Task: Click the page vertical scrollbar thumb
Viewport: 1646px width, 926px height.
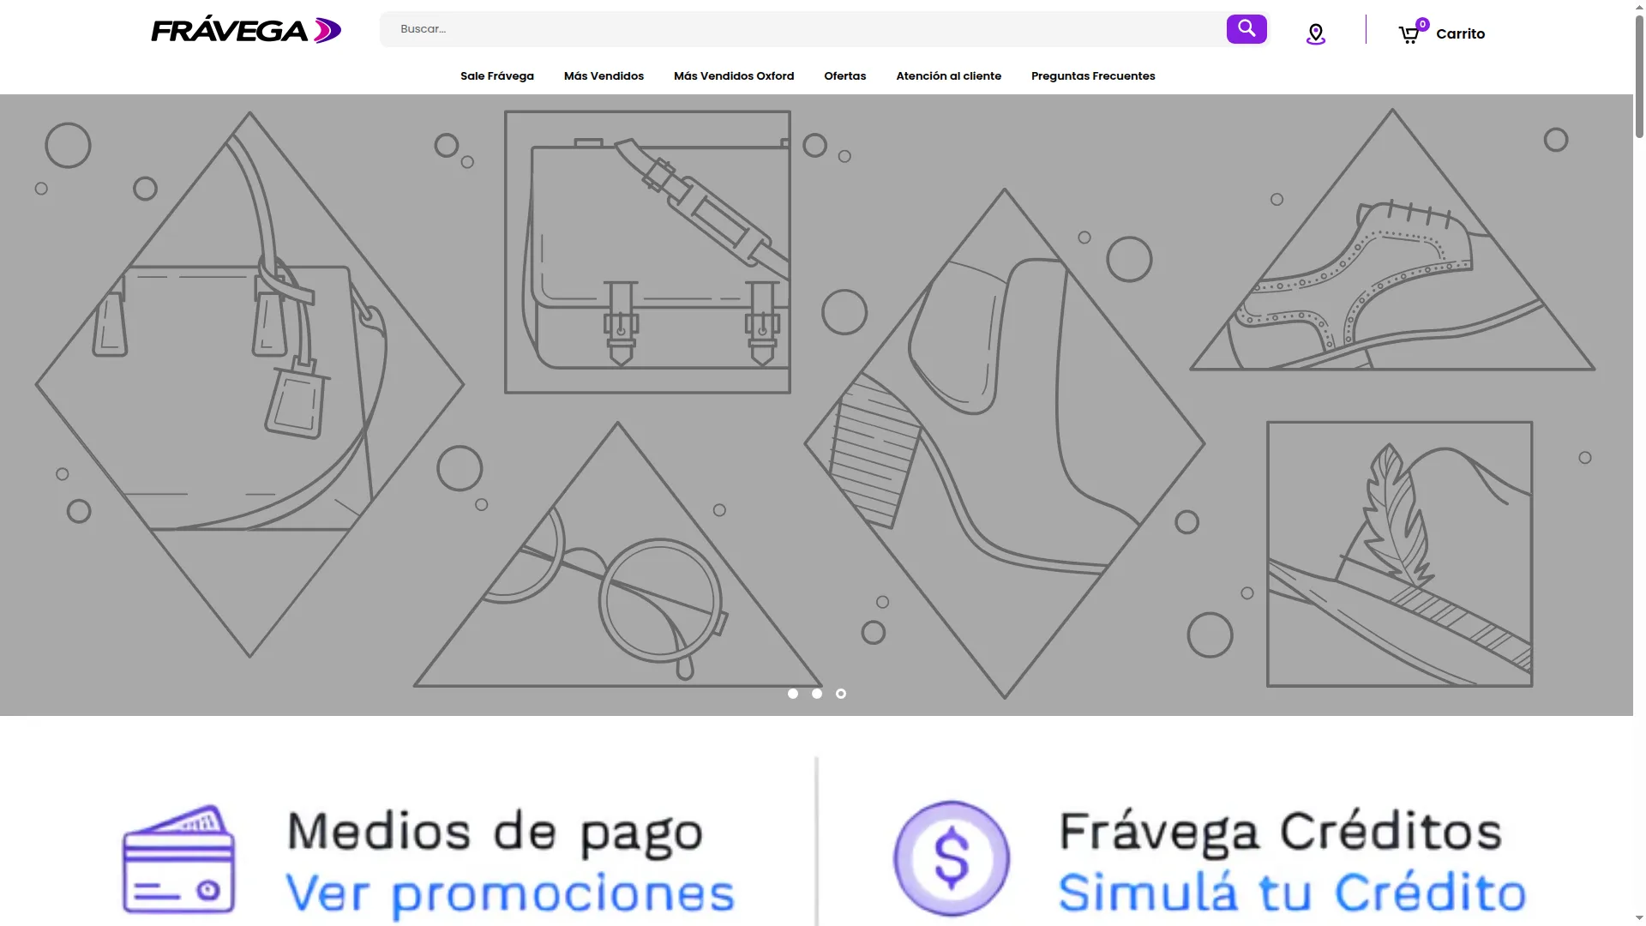Action: tap(1639, 76)
